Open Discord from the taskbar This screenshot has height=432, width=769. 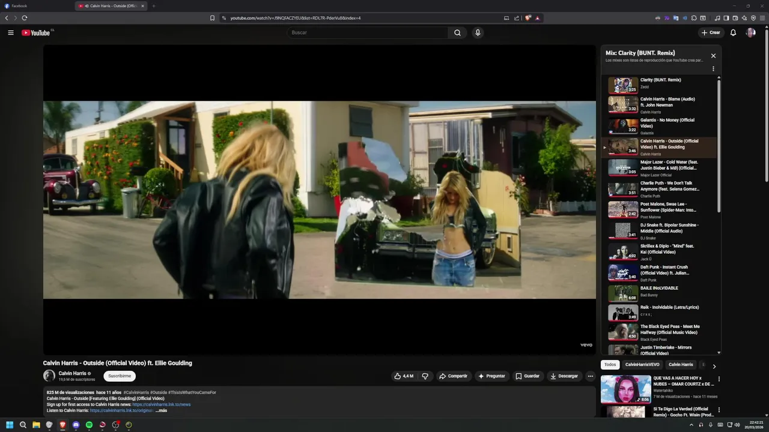[x=76, y=425]
